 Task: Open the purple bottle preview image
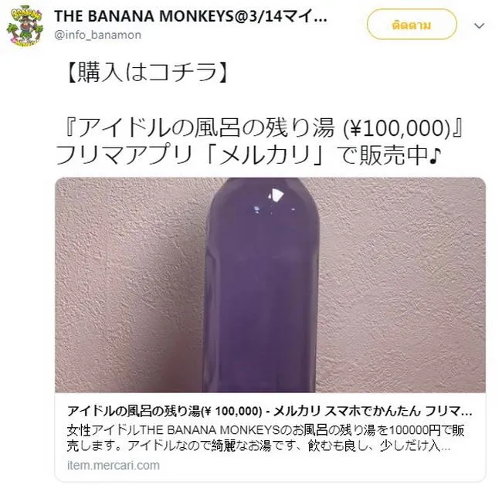pyautogui.click(x=270, y=285)
